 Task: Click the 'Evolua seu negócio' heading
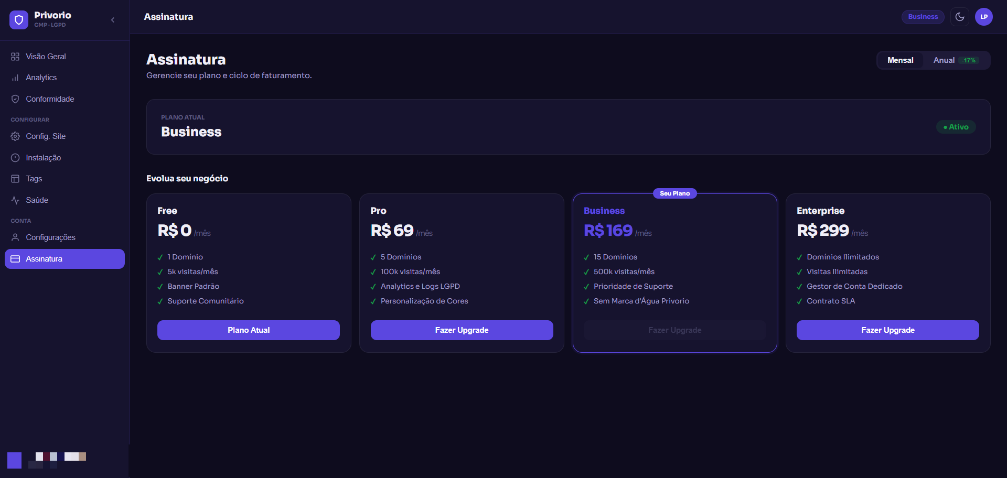pyautogui.click(x=187, y=178)
